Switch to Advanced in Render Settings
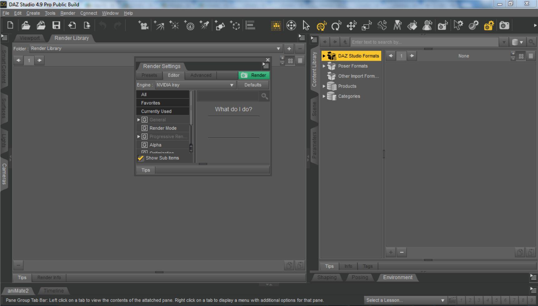538x306 pixels. 201,75
